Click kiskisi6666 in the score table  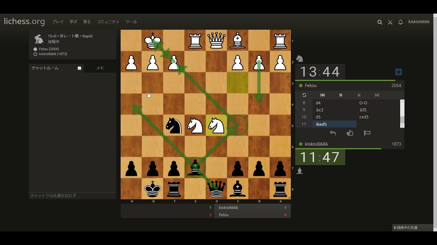(x=228, y=208)
